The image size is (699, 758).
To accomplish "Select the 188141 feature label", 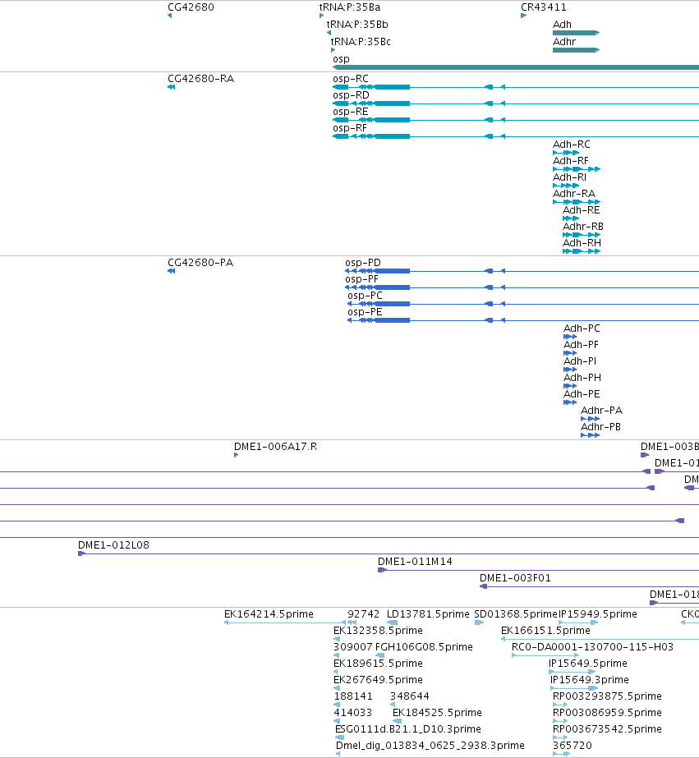I will [x=353, y=696].
